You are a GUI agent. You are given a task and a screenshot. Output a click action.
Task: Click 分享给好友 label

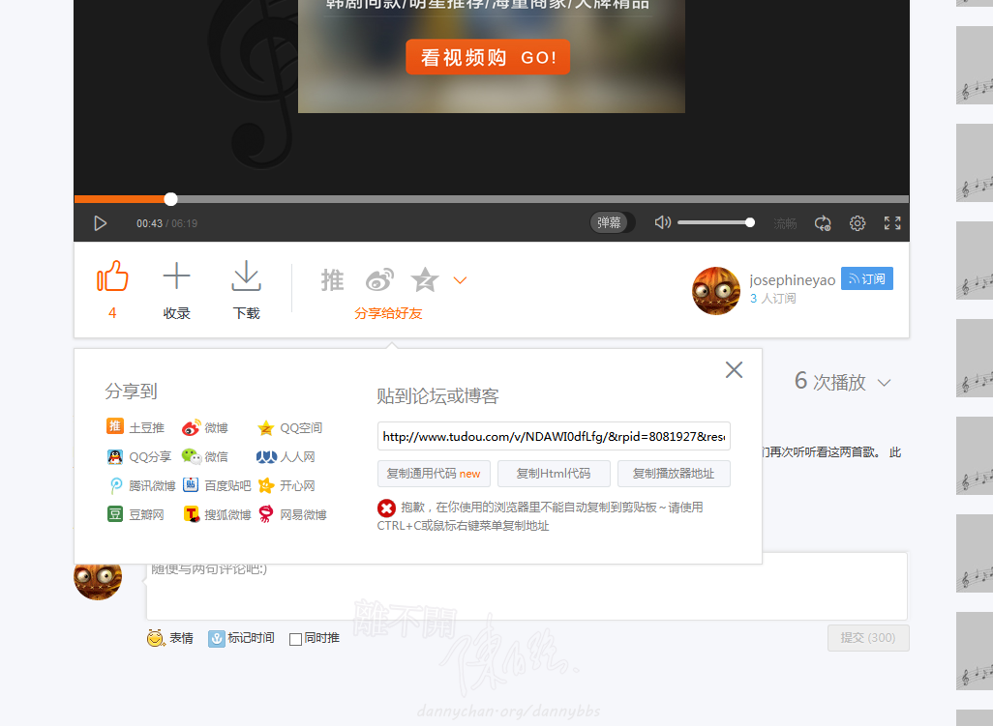(x=388, y=313)
